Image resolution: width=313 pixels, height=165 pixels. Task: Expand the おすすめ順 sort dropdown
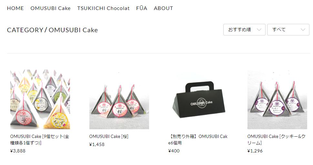[244, 30]
